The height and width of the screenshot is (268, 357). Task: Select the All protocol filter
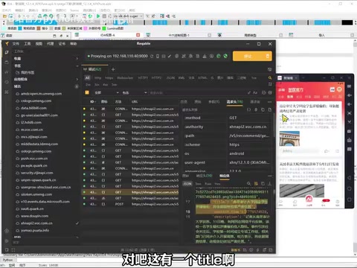click(x=87, y=78)
